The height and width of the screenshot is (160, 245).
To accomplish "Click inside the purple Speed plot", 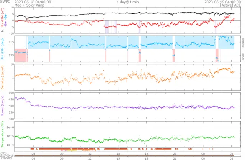I will [x=127, y=106].
